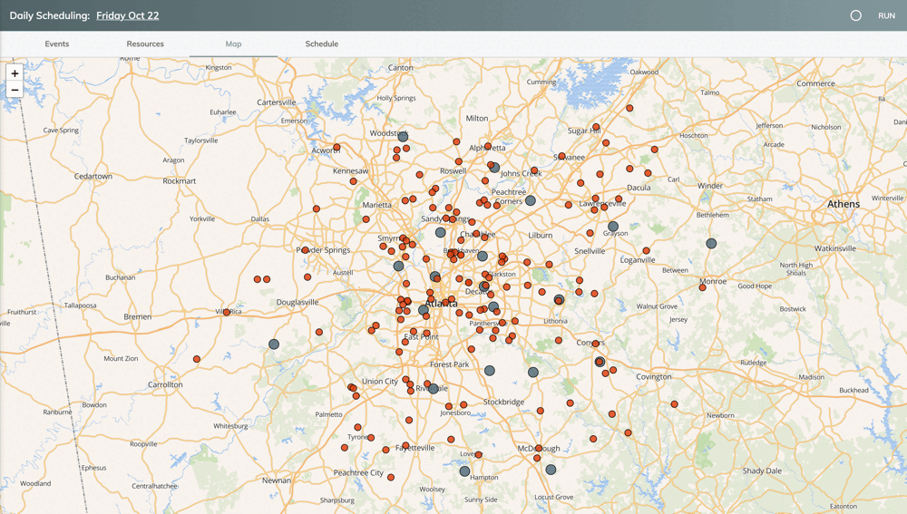This screenshot has width=907, height=514.
Task: Click the gray marker northwest of Monroe
Action: 711,244
